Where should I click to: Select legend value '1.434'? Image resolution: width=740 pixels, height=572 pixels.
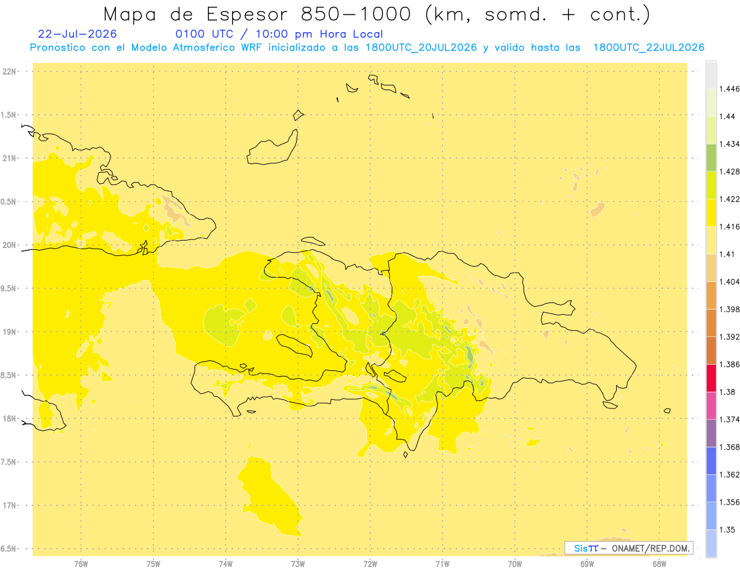point(730,144)
